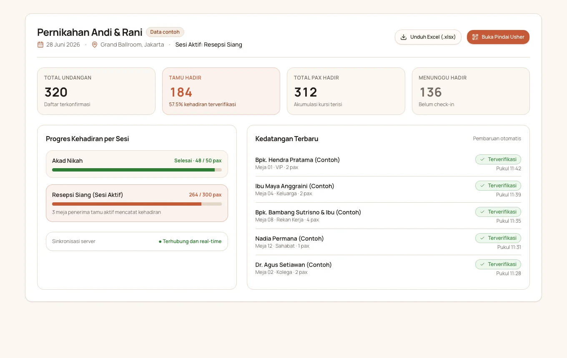Select guest name Bpk. Hendra Pratama (Contoh)
This screenshot has height=358, width=567.
(298, 160)
